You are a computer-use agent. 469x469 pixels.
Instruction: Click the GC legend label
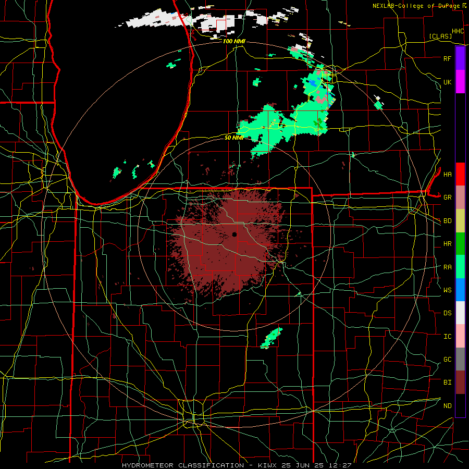pyautogui.click(x=447, y=360)
